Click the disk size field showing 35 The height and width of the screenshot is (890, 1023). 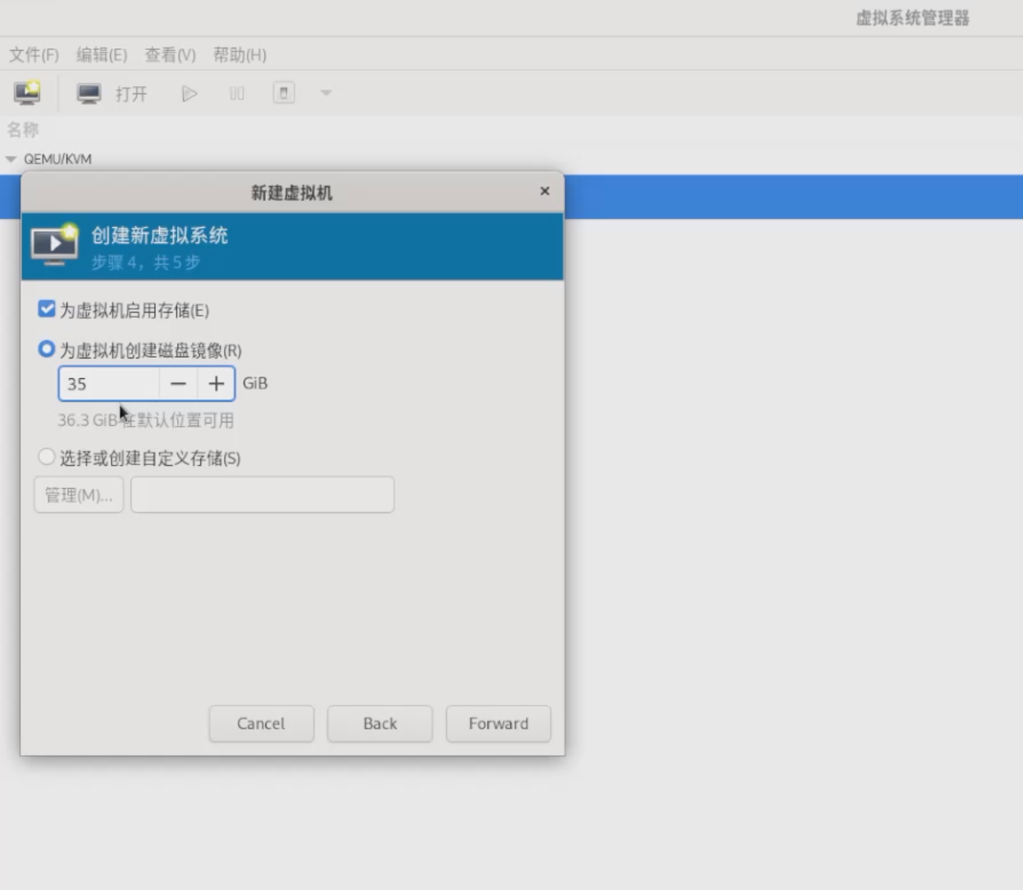tap(109, 384)
